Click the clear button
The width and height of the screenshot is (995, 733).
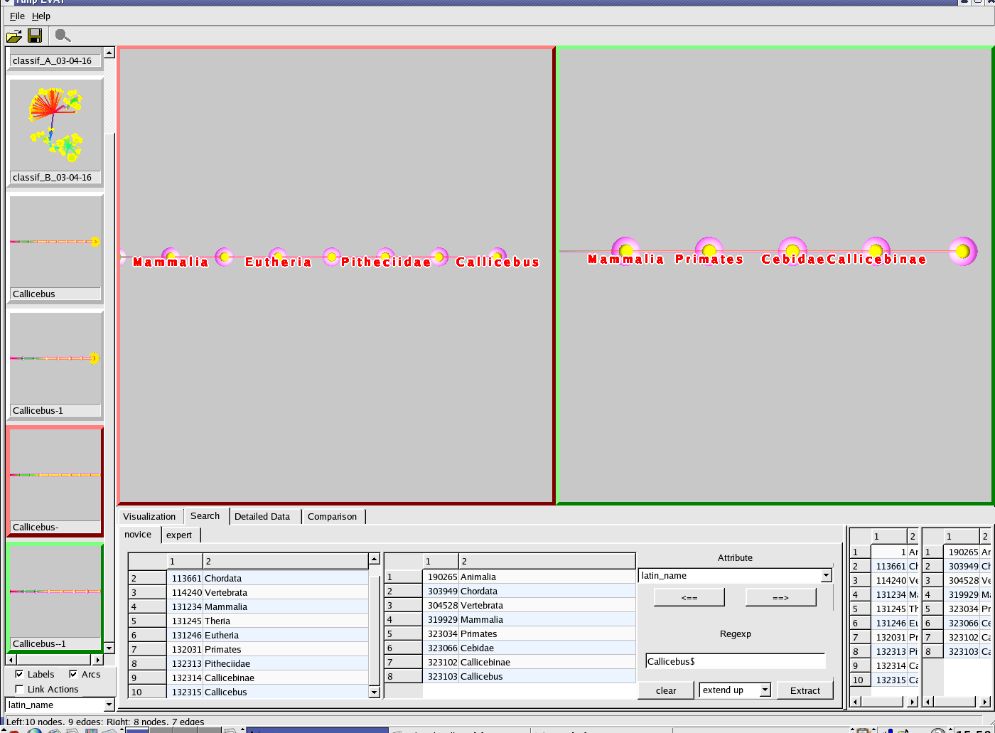click(x=666, y=690)
